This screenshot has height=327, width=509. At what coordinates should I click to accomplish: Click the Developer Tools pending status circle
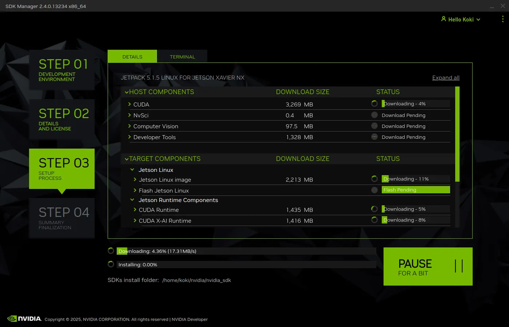[x=374, y=137]
